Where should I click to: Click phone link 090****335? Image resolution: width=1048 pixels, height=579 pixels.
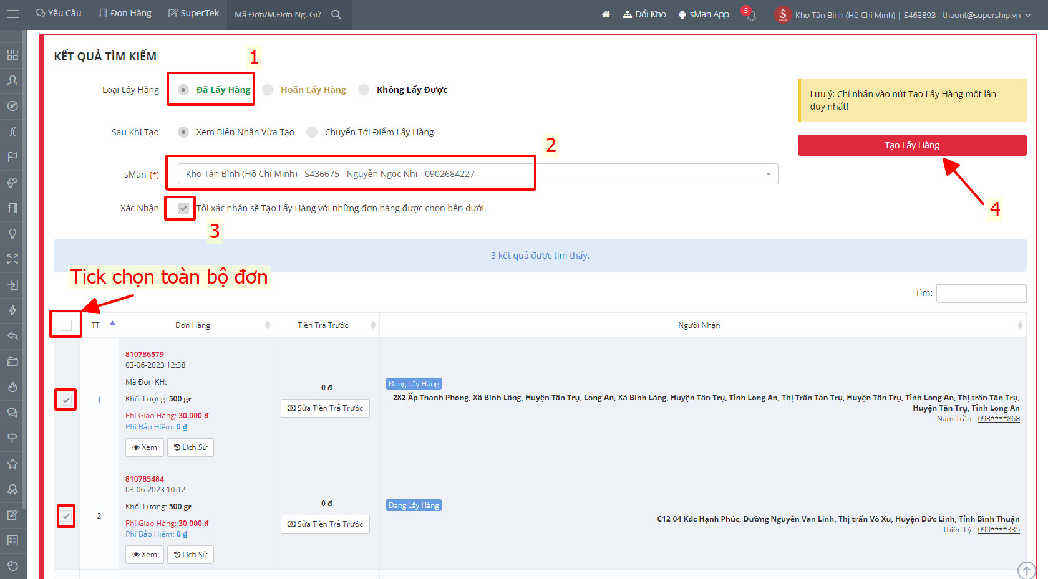999,530
